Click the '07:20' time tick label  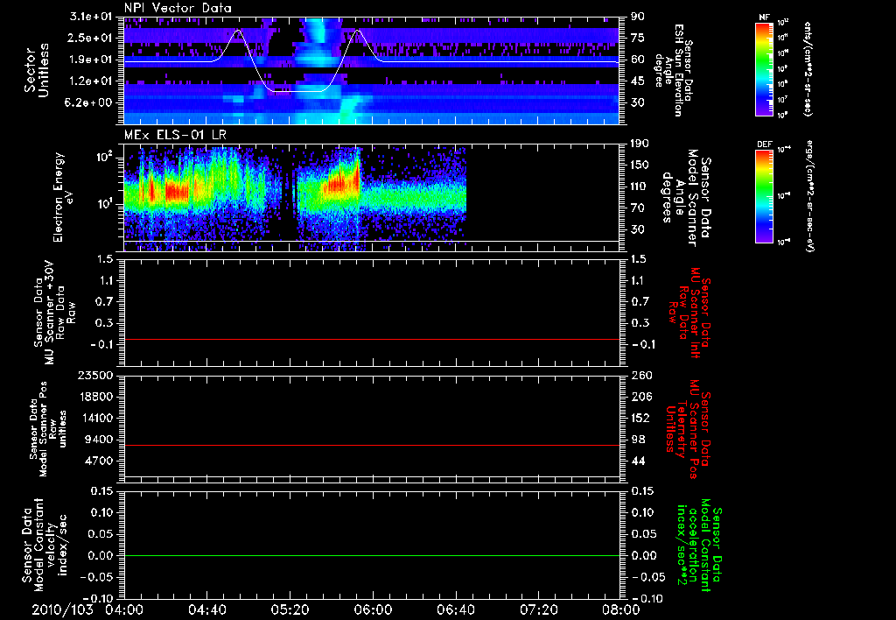tap(538, 609)
